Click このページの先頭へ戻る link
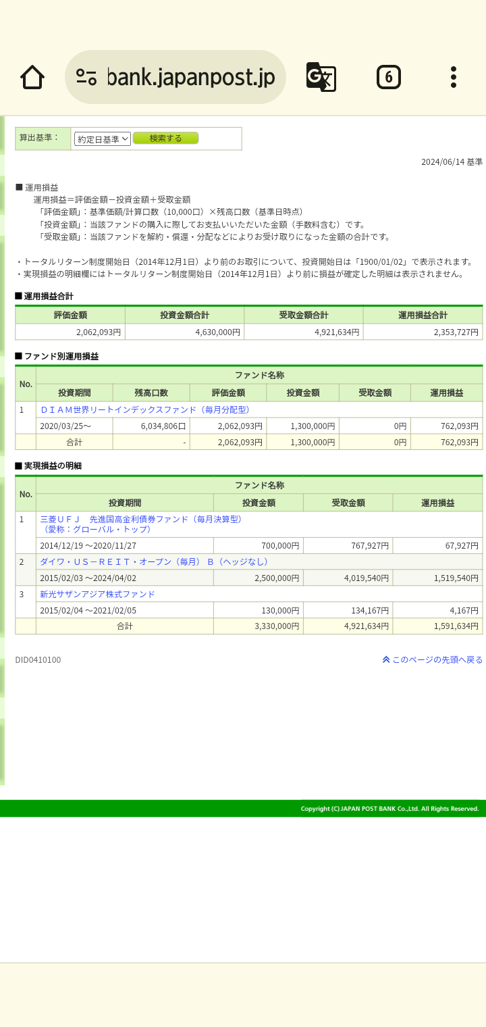The width and height of the screenshot is (486, 1027). click(437, 659)
